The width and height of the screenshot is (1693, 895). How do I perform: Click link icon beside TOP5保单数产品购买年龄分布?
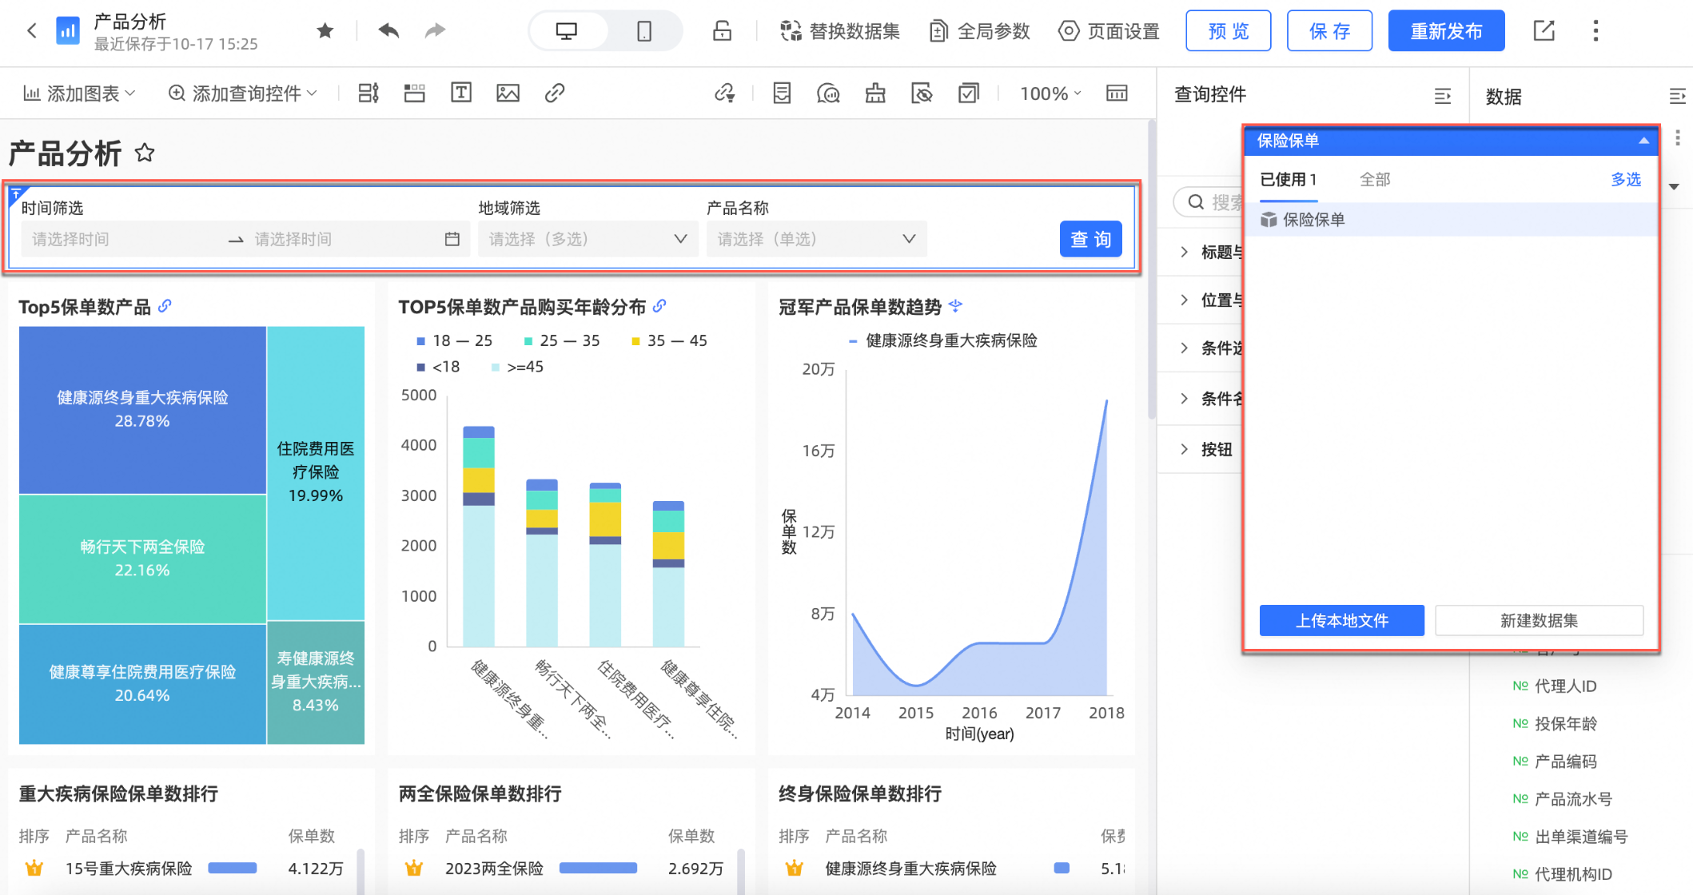tap(659, 306)
